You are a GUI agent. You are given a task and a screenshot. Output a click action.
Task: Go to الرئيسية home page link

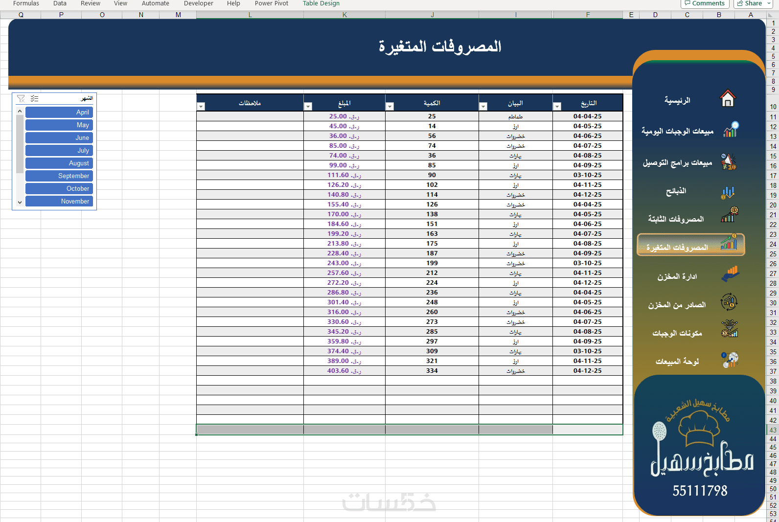(x=677, y=100)
